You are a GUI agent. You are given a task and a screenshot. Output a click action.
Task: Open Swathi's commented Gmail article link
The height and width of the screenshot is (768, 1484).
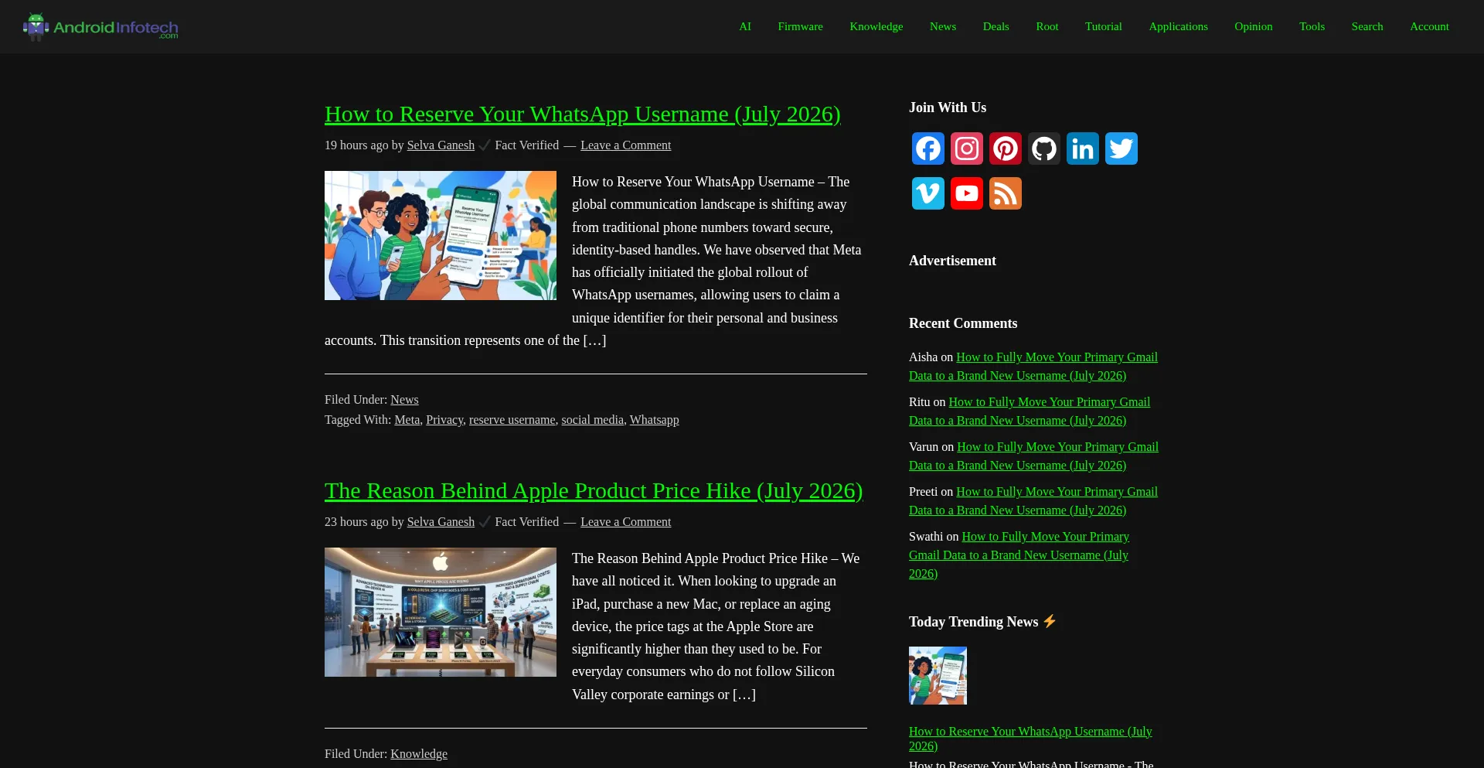[x=1019, y=555]
